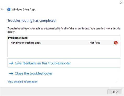The image size is (124, 96).
Task: Click the red Not fixed error icon
Action: click(x=116, y=43)
